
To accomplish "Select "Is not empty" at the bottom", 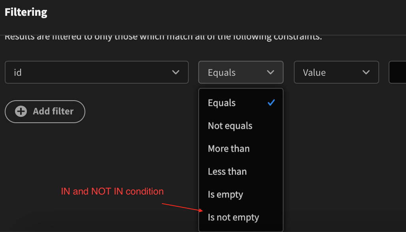I will point(233,217).
